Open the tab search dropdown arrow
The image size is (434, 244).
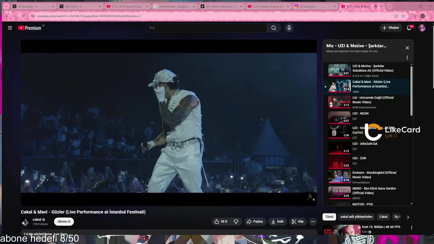pos(6,6)
